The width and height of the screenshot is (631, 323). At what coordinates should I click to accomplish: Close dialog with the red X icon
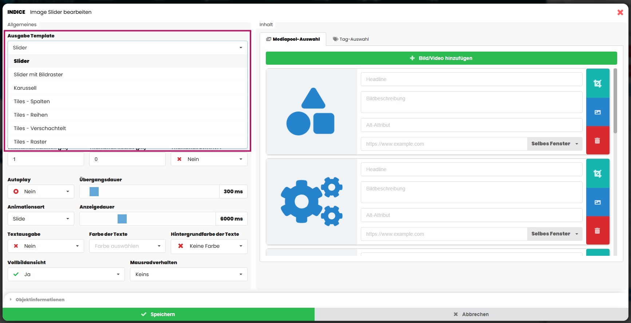point(620,12)
